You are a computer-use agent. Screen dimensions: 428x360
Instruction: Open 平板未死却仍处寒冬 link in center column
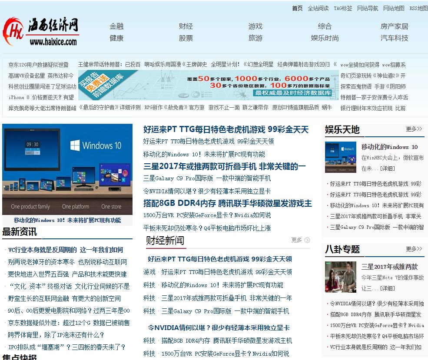click(207, 228)
